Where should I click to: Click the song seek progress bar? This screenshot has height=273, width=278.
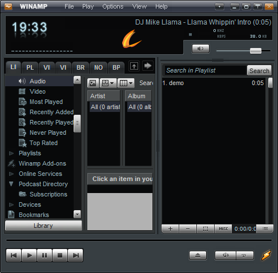(139, 240)
